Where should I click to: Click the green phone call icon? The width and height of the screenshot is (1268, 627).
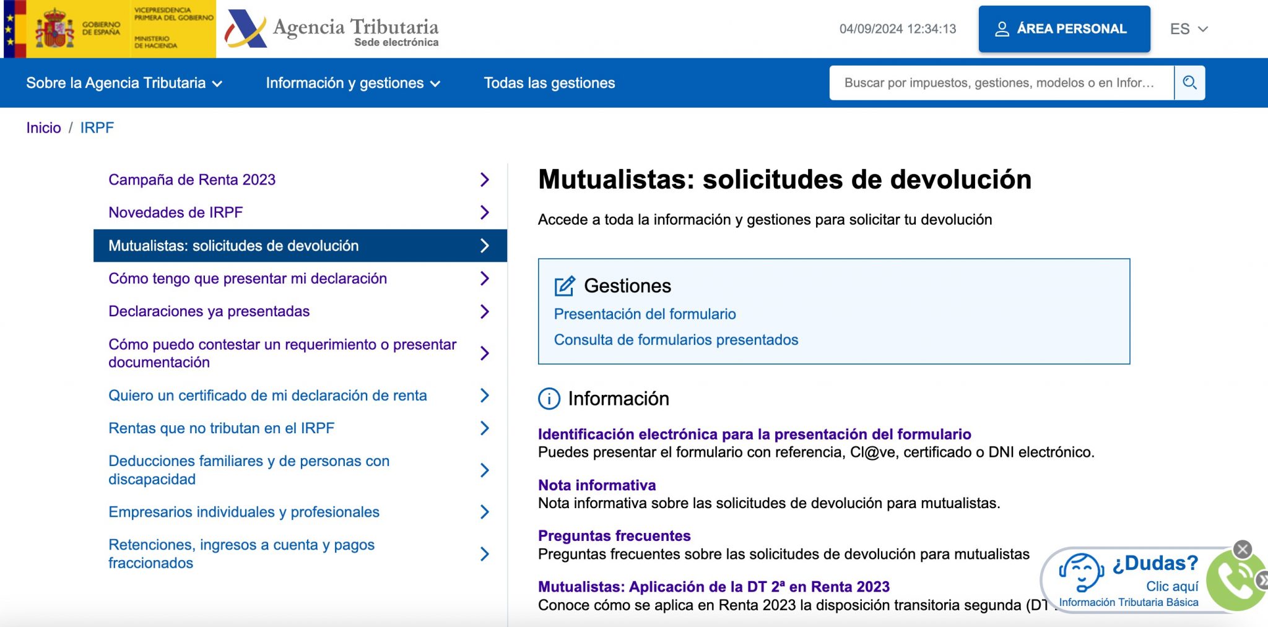pos(1236,581)
